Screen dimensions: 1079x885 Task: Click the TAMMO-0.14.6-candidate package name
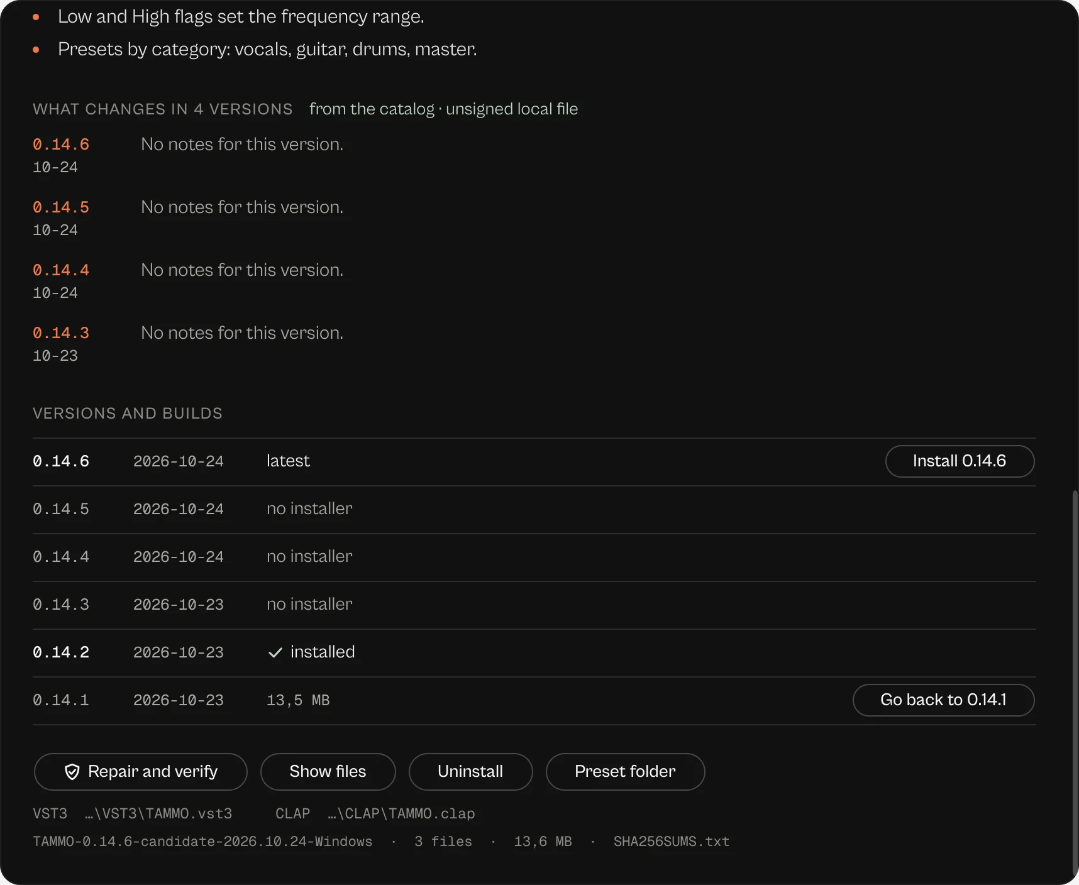tap(202, 842)
